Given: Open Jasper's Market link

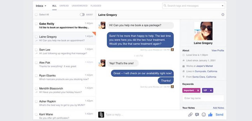Looking at the screenshot, I should click(204, 66).
